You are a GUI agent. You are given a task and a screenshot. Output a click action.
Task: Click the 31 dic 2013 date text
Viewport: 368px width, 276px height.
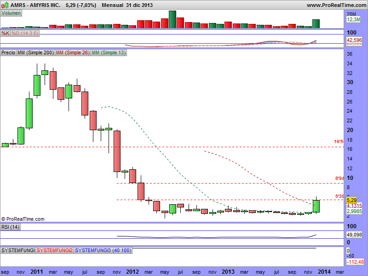click(x=139, y=5)
